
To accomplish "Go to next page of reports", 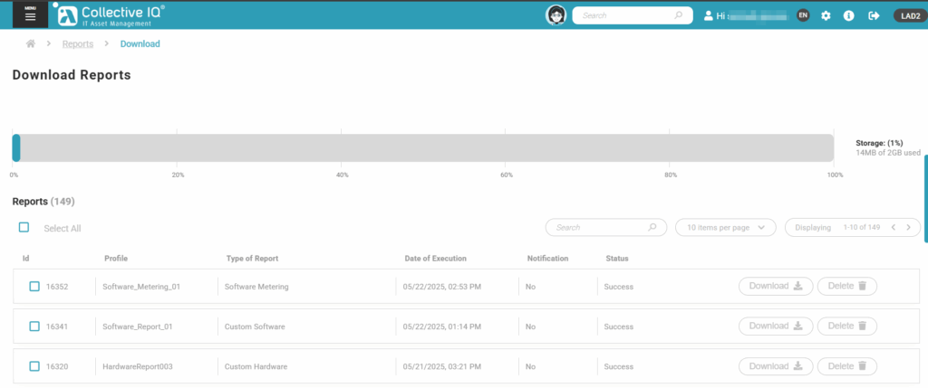I will point(908,228).
